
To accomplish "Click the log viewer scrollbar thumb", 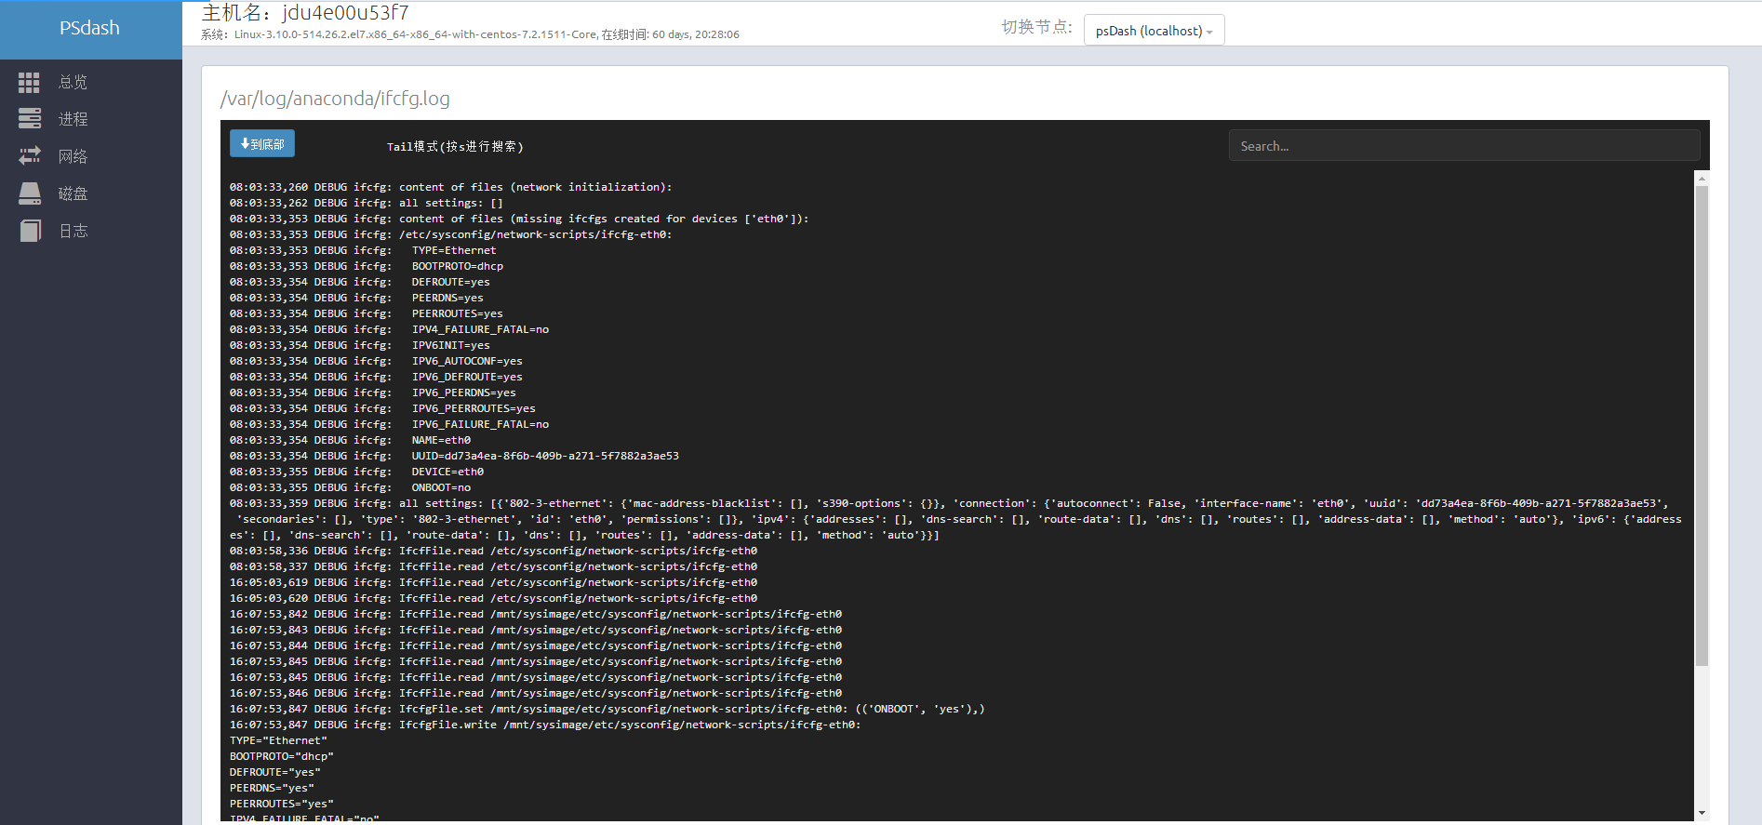I will pos(1702,426).
